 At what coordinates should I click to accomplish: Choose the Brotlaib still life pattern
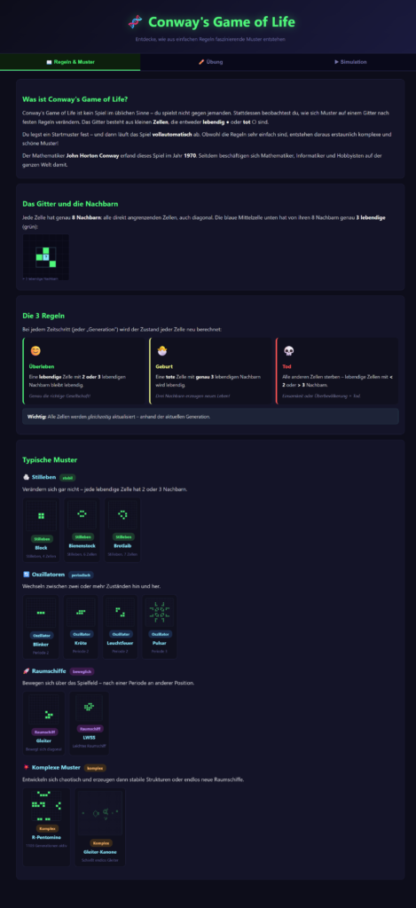pos(122,530)
